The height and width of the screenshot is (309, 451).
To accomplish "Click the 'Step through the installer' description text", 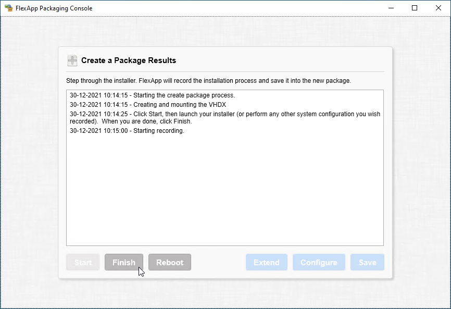I will [x=208, y=81].
